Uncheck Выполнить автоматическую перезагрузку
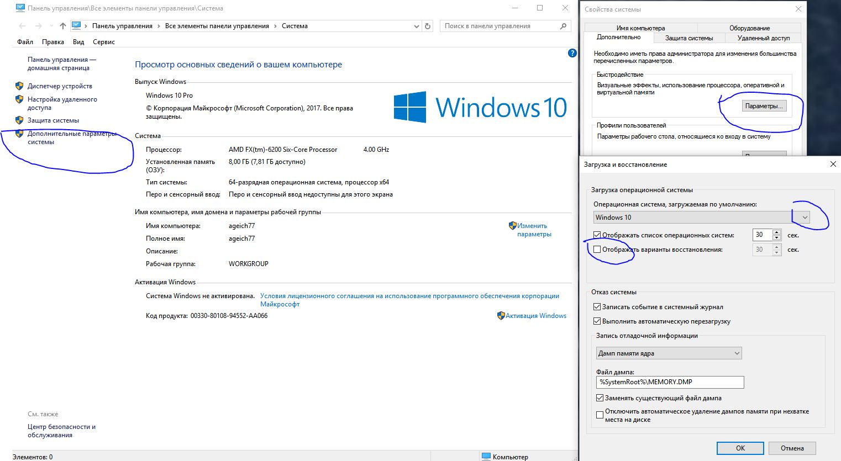This screenshot has width=841, height=461. (x=597, y=321)
